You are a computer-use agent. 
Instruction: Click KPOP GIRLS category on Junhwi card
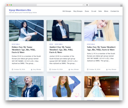tap(59, 44)
